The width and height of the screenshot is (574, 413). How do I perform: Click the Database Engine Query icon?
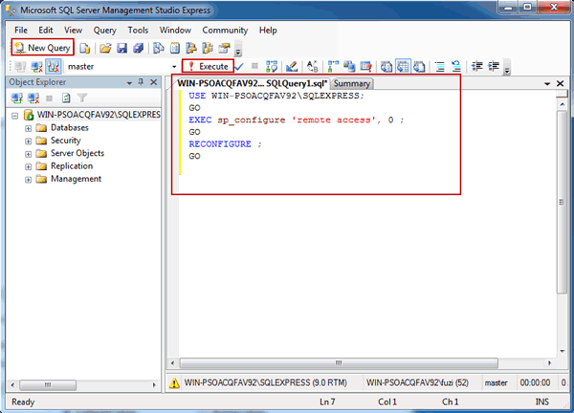(x=85, y=48)
